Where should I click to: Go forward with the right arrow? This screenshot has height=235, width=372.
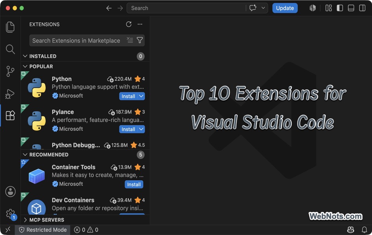[120, 8]
